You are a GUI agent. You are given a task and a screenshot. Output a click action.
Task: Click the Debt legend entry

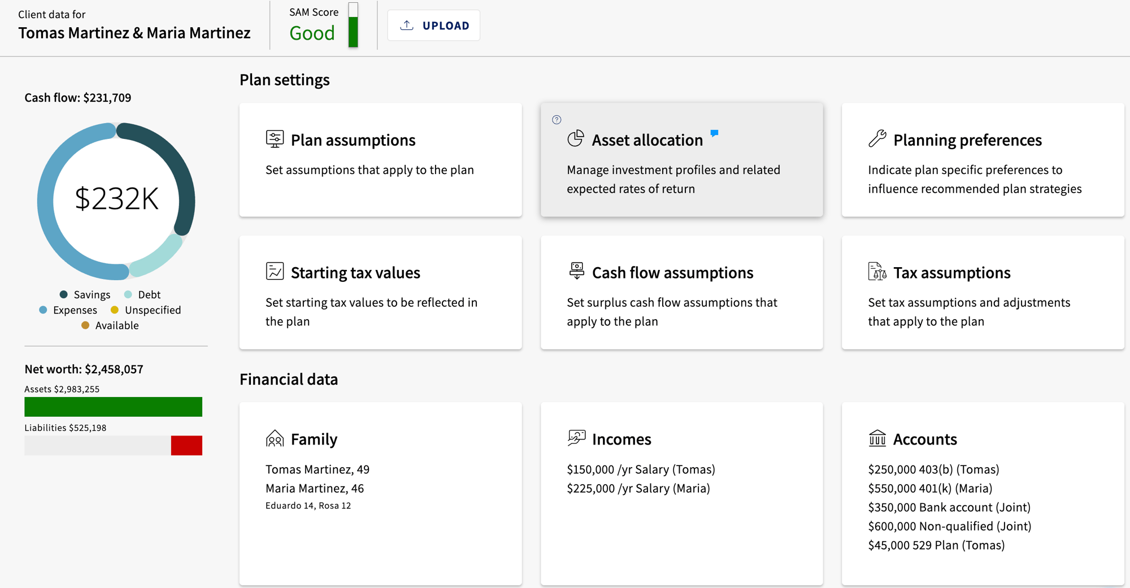[x=142, y=294]
